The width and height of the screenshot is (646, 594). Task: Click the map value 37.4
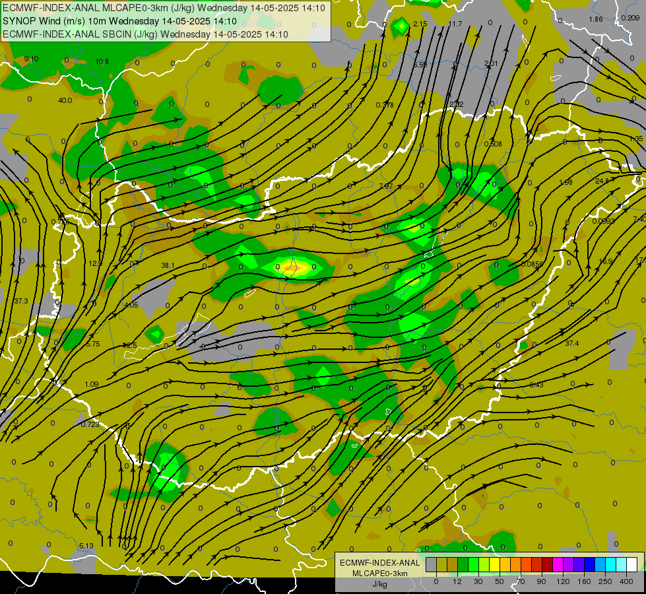pyautogui.click(x=572, y=343)
